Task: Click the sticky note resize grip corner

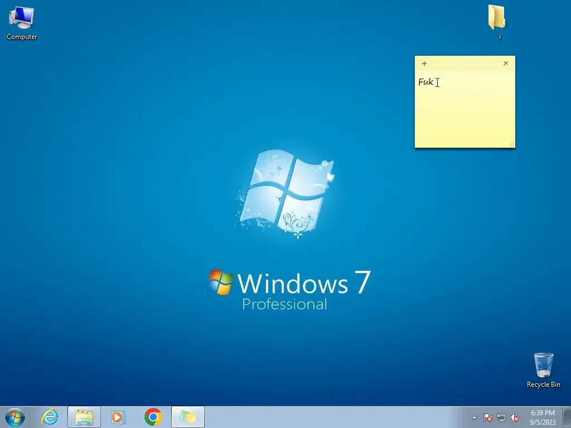Action: click(512, 144)
